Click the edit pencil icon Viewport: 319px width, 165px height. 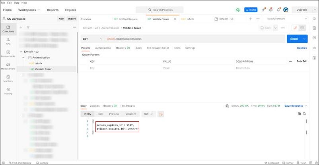295,28
